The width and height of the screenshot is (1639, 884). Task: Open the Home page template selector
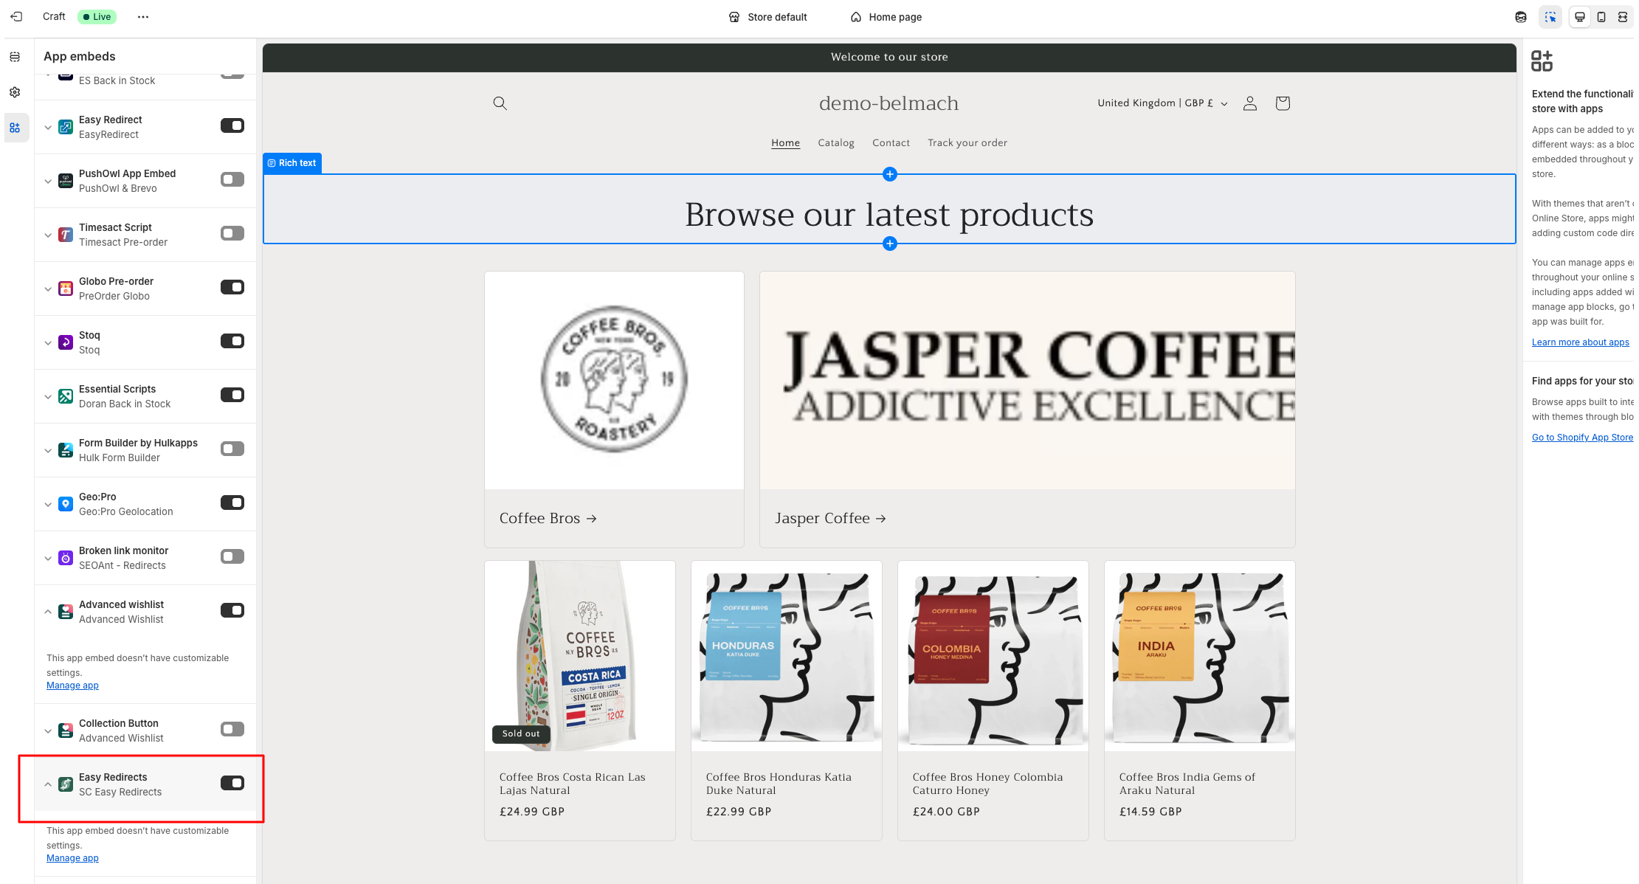coord(886,17)
